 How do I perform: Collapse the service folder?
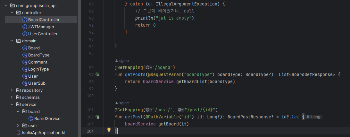12,104
